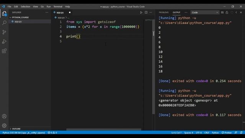Open the Selection menu

pos(25,7)
